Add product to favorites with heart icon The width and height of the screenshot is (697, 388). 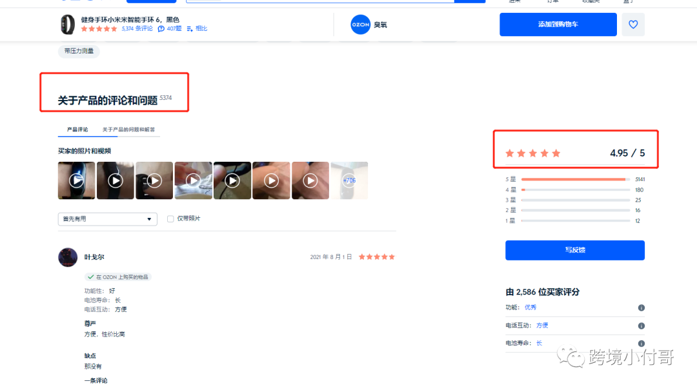[x=633, y=24]
